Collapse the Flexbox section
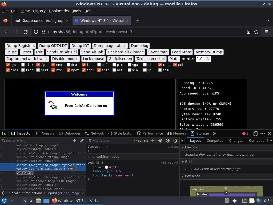273x205 pixels. (x=183, y=147)
